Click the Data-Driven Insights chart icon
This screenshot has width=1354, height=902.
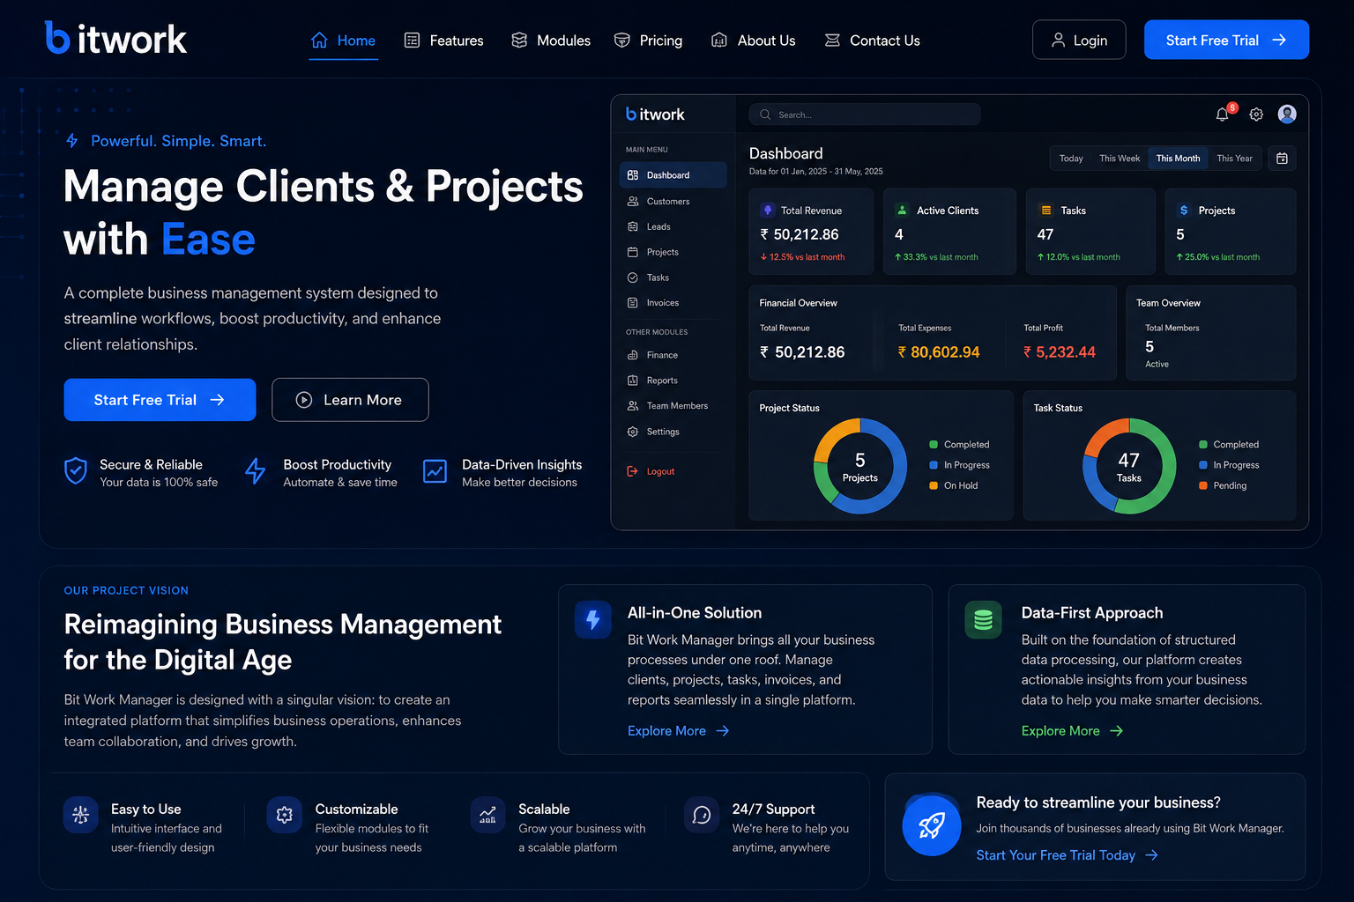click(x=435, y=471)
